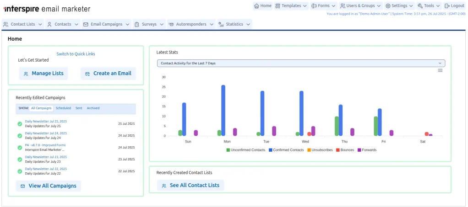Screen dimensions: 468x207
Task: Click the Settings gear icon
Action: click(x=388, y=6)
